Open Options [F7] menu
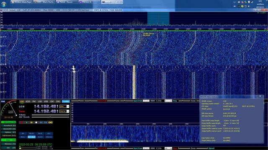The width and height of the screenshot is (268, 150). tap(8, 132)
